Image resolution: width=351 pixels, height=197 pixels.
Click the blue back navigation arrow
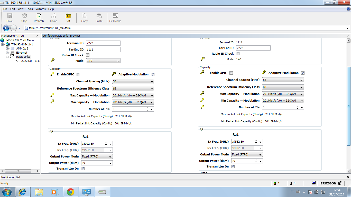(x=6, y=28)
